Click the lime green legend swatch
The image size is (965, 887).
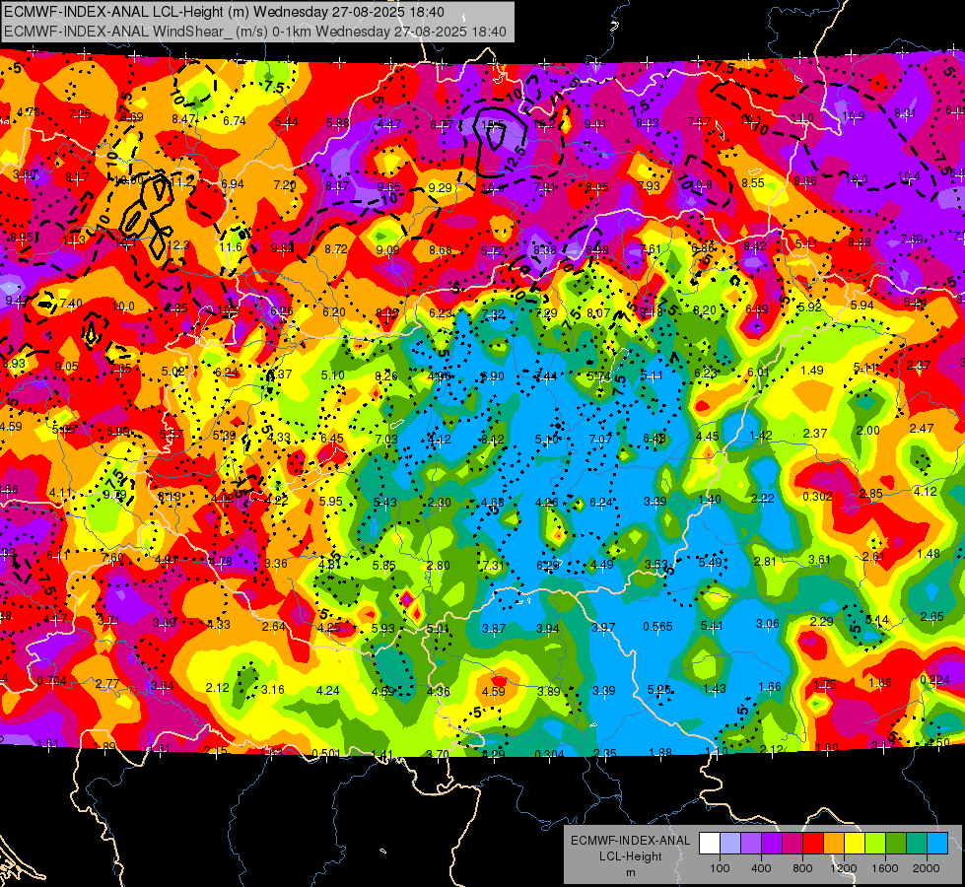tap(875, 844)
